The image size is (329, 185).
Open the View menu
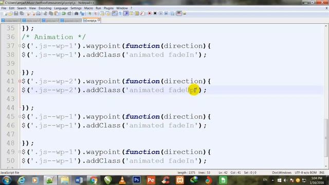coord(32,8)
